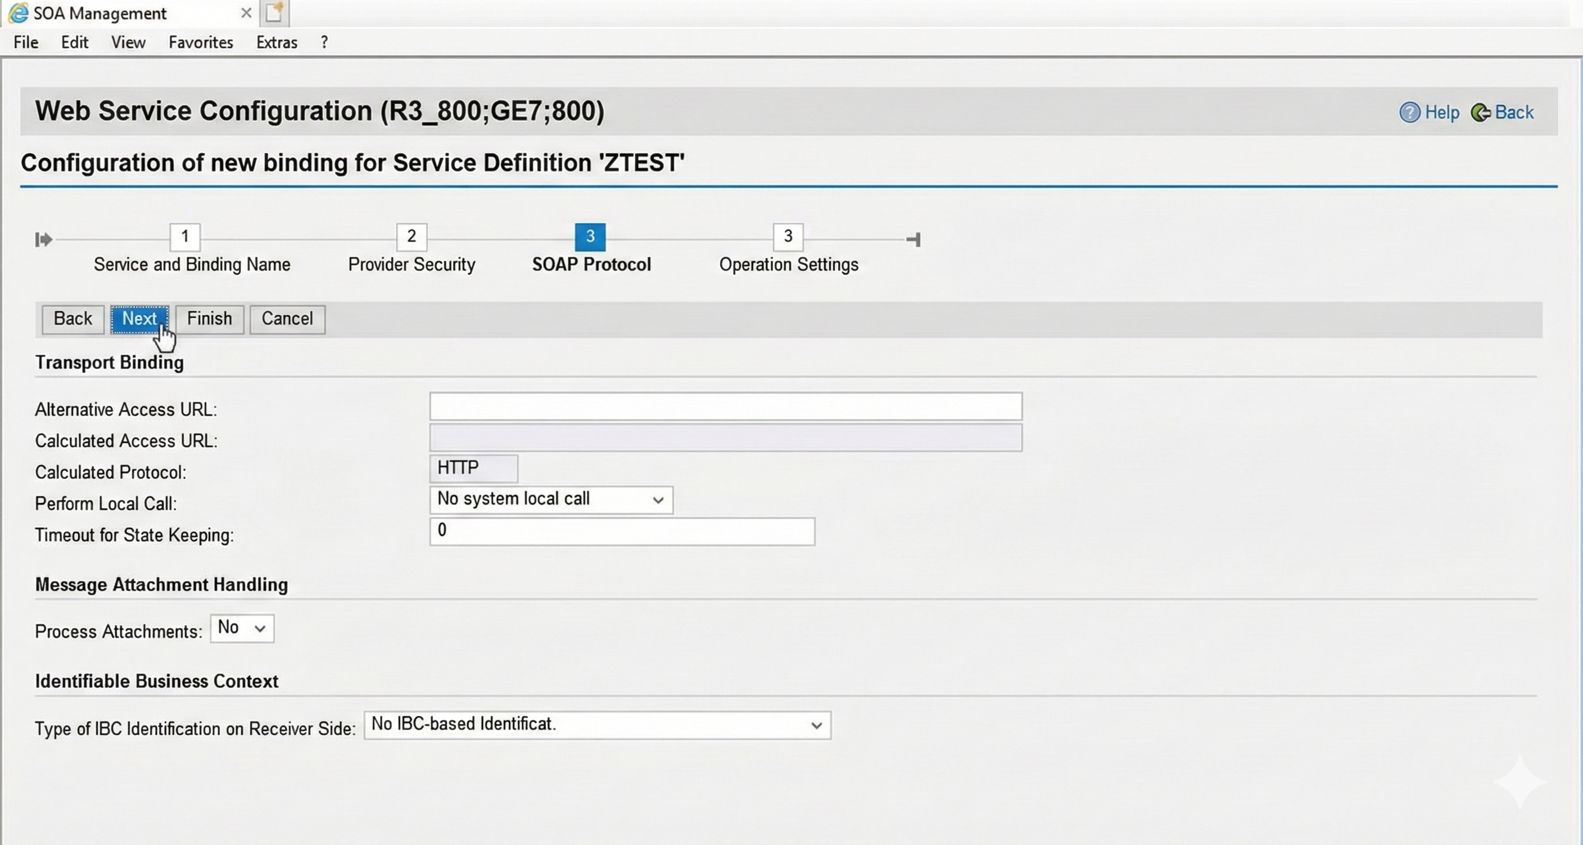The width and height of the screenshot is (1583, 845).
Task: Click the Help question mark icon
Action: click(x=1409, y=112)
